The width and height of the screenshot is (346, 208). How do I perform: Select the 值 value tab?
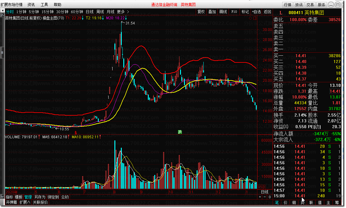tap(320, 202)
